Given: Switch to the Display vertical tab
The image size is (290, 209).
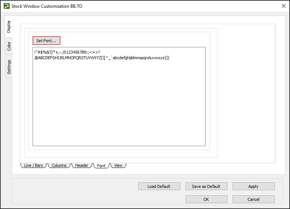Looking at the screenshot, I should point(9,27).
